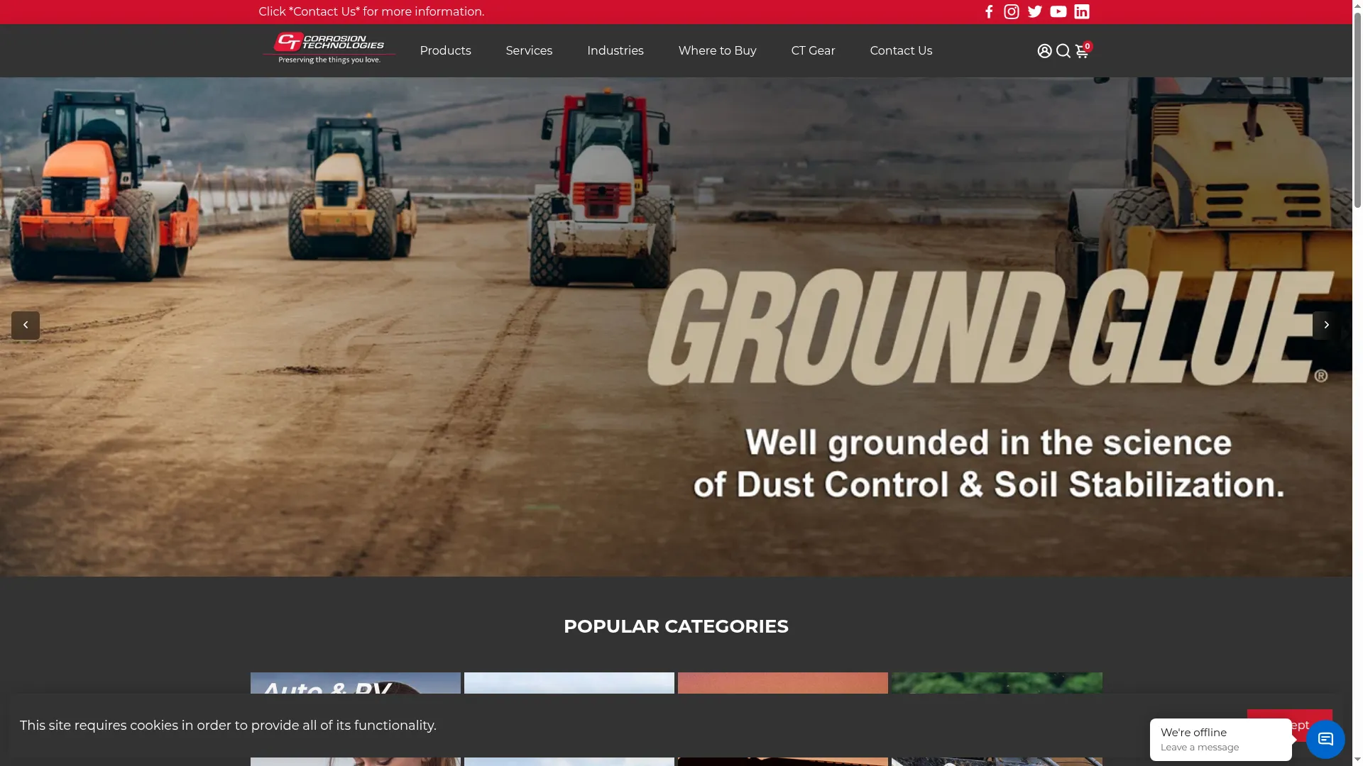Open the site search icon
Viewport: 1363px width, 766px height.
coord(1063,51)
